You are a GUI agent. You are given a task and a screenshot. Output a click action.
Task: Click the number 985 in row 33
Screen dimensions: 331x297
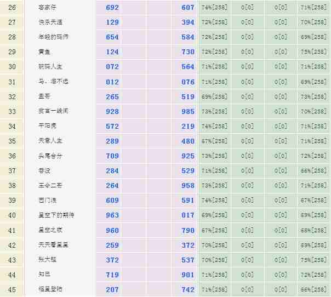(x=188, y=112)
